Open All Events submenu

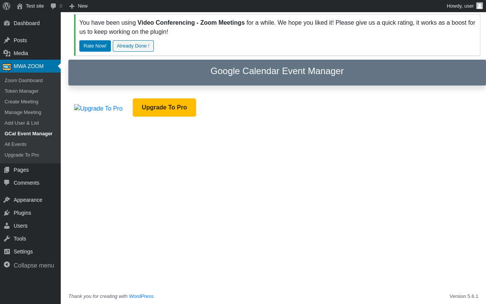tap(16, 144)
